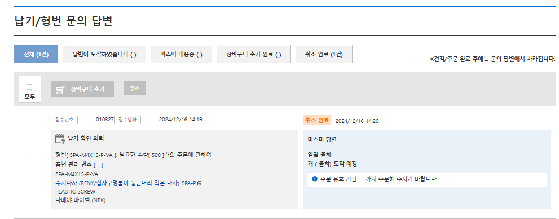Open the 답변이 도착하였습니다 tab
Image resolution: width=559 pixels, height=219 pixels.
[x=104, y=54]
